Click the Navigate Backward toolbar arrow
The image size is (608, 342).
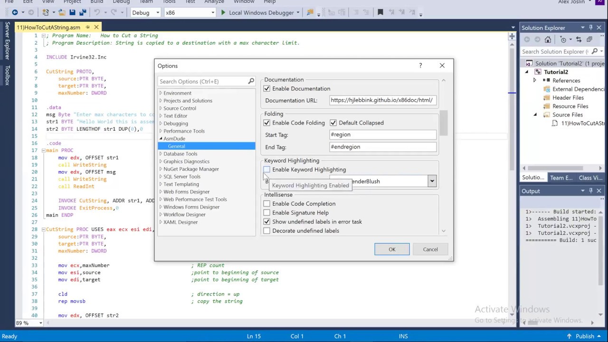(15, 12)
